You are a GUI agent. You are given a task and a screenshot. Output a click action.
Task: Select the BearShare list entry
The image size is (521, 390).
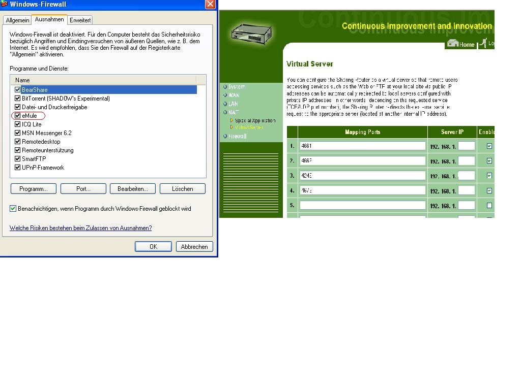[109, 89]
